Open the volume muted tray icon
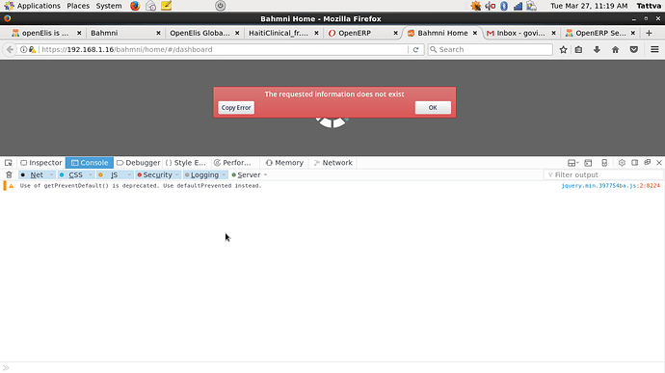665x373 pixels. click(491, 6)
